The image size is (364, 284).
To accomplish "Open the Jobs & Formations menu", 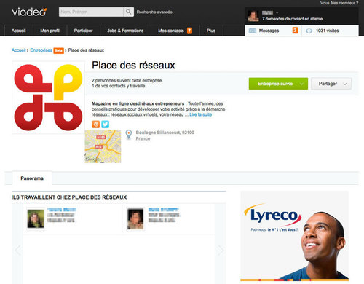I will point(125,31).
